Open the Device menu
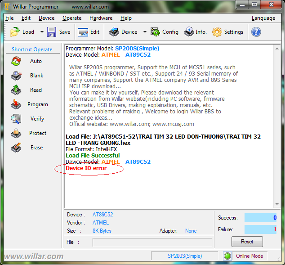This screenshot has height=265, width=285. coord(47,18)
